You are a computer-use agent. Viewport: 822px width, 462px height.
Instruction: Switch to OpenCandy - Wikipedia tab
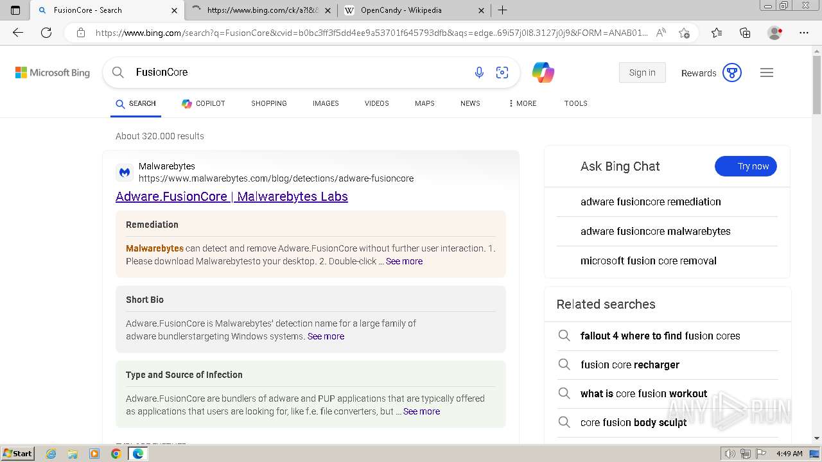[x=414, y=10]
